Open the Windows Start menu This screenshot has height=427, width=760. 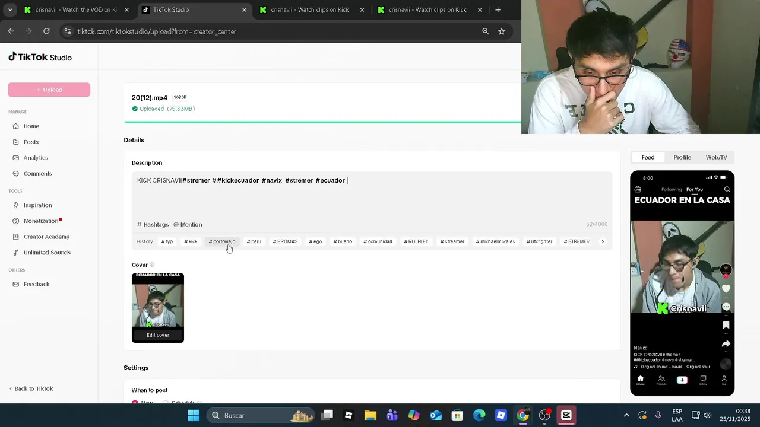tap(194, 415)
